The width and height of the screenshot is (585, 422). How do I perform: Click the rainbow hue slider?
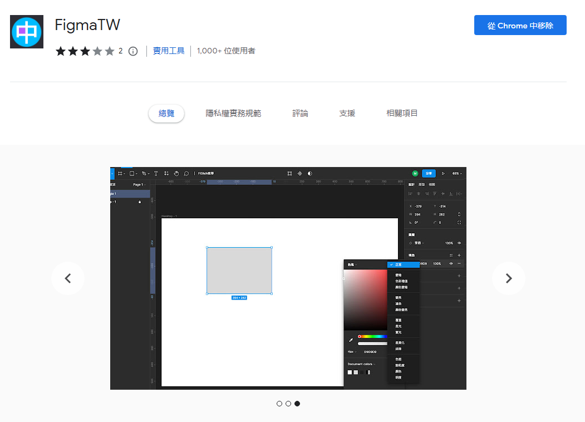coord(373,336)
